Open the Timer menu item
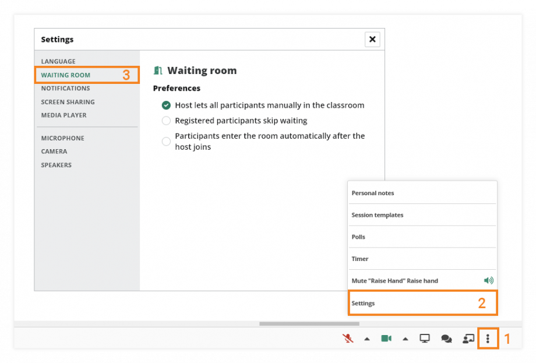Image resolution: width=536 pixels, height=363 pixels. pos(359,259)
